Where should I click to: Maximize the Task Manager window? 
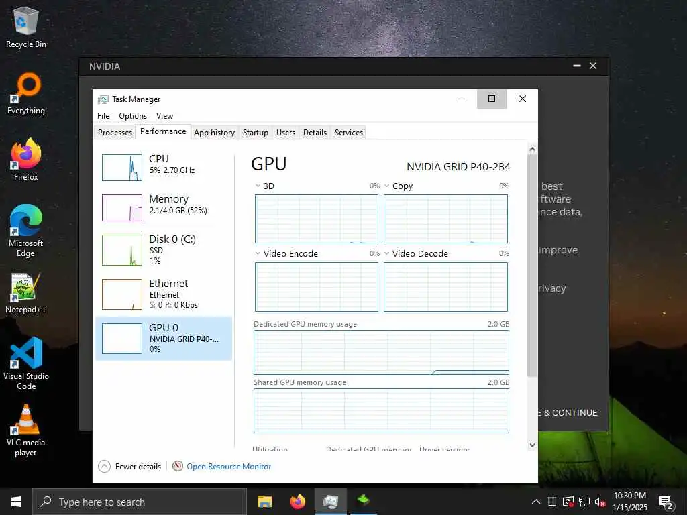(492, 99)
